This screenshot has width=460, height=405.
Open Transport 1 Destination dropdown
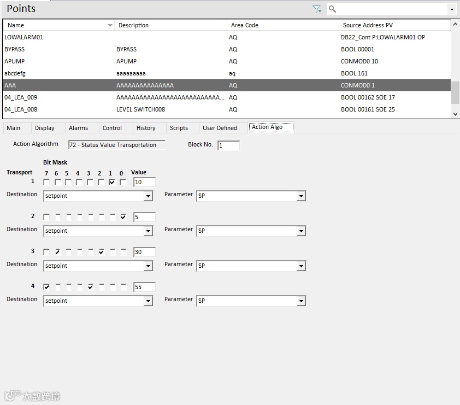pos(149,196)
